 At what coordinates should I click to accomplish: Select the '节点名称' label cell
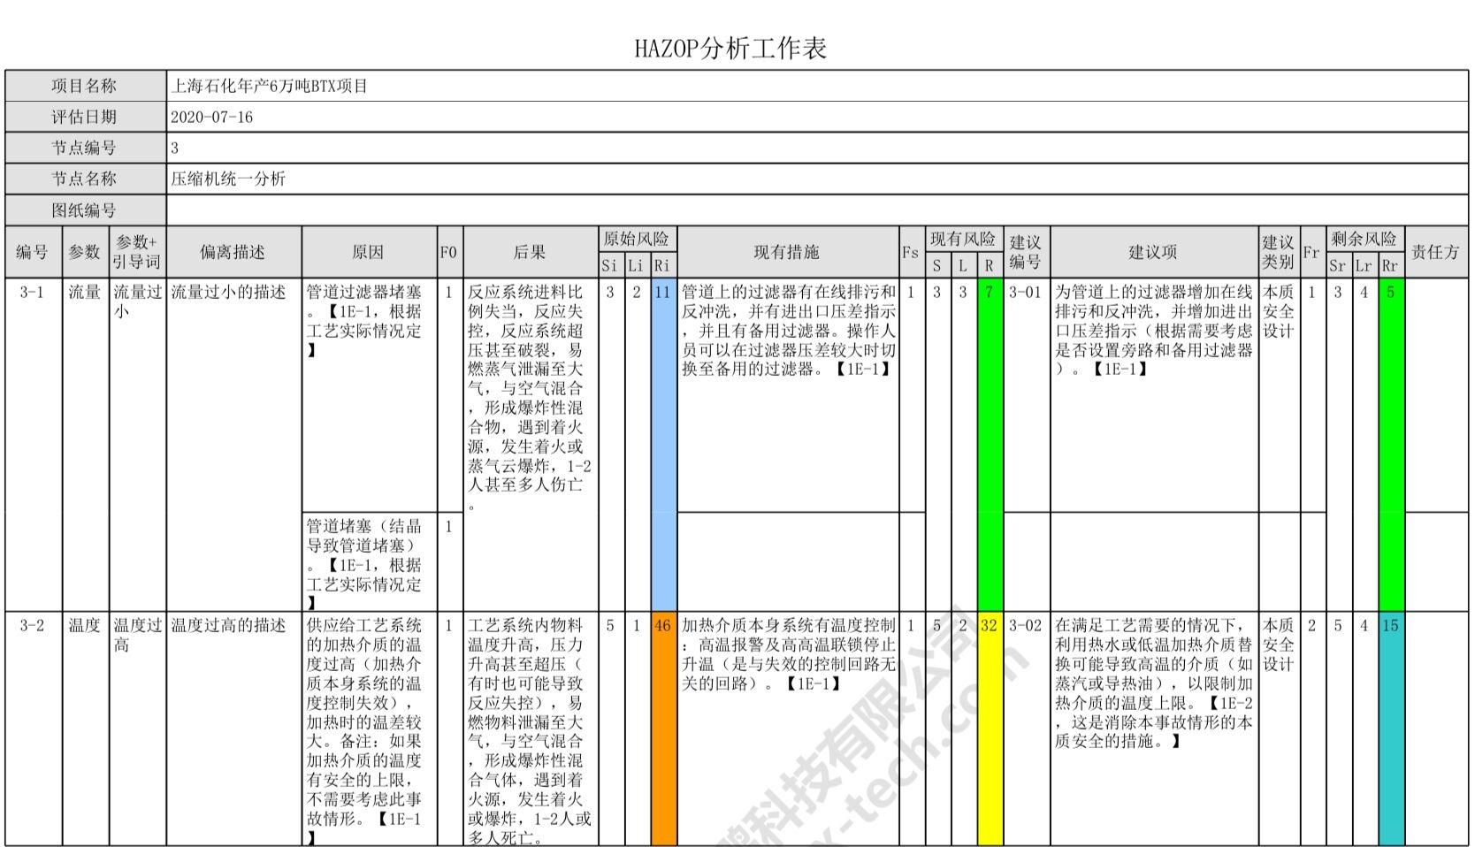[86, 179]
